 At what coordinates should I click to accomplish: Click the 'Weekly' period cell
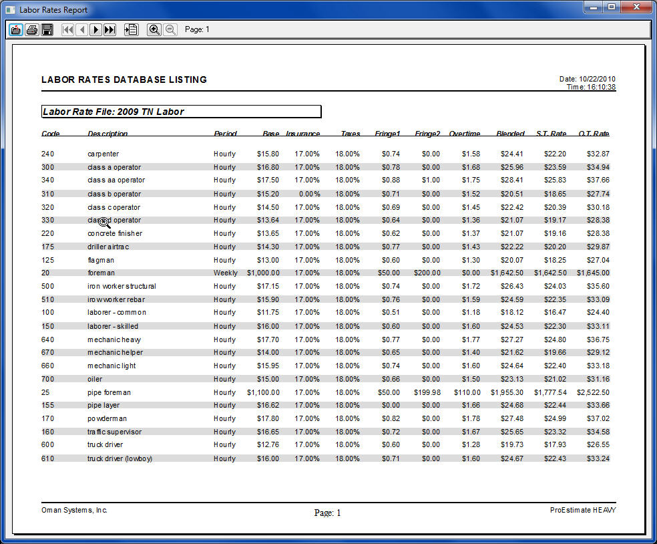tap(226, 273)
